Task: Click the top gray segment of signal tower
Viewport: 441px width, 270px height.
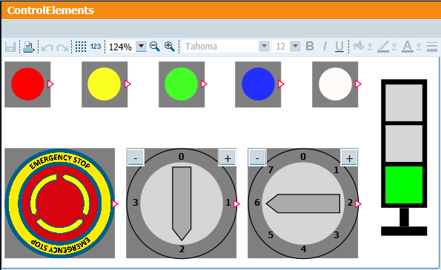Action: [x=404, y=103]
